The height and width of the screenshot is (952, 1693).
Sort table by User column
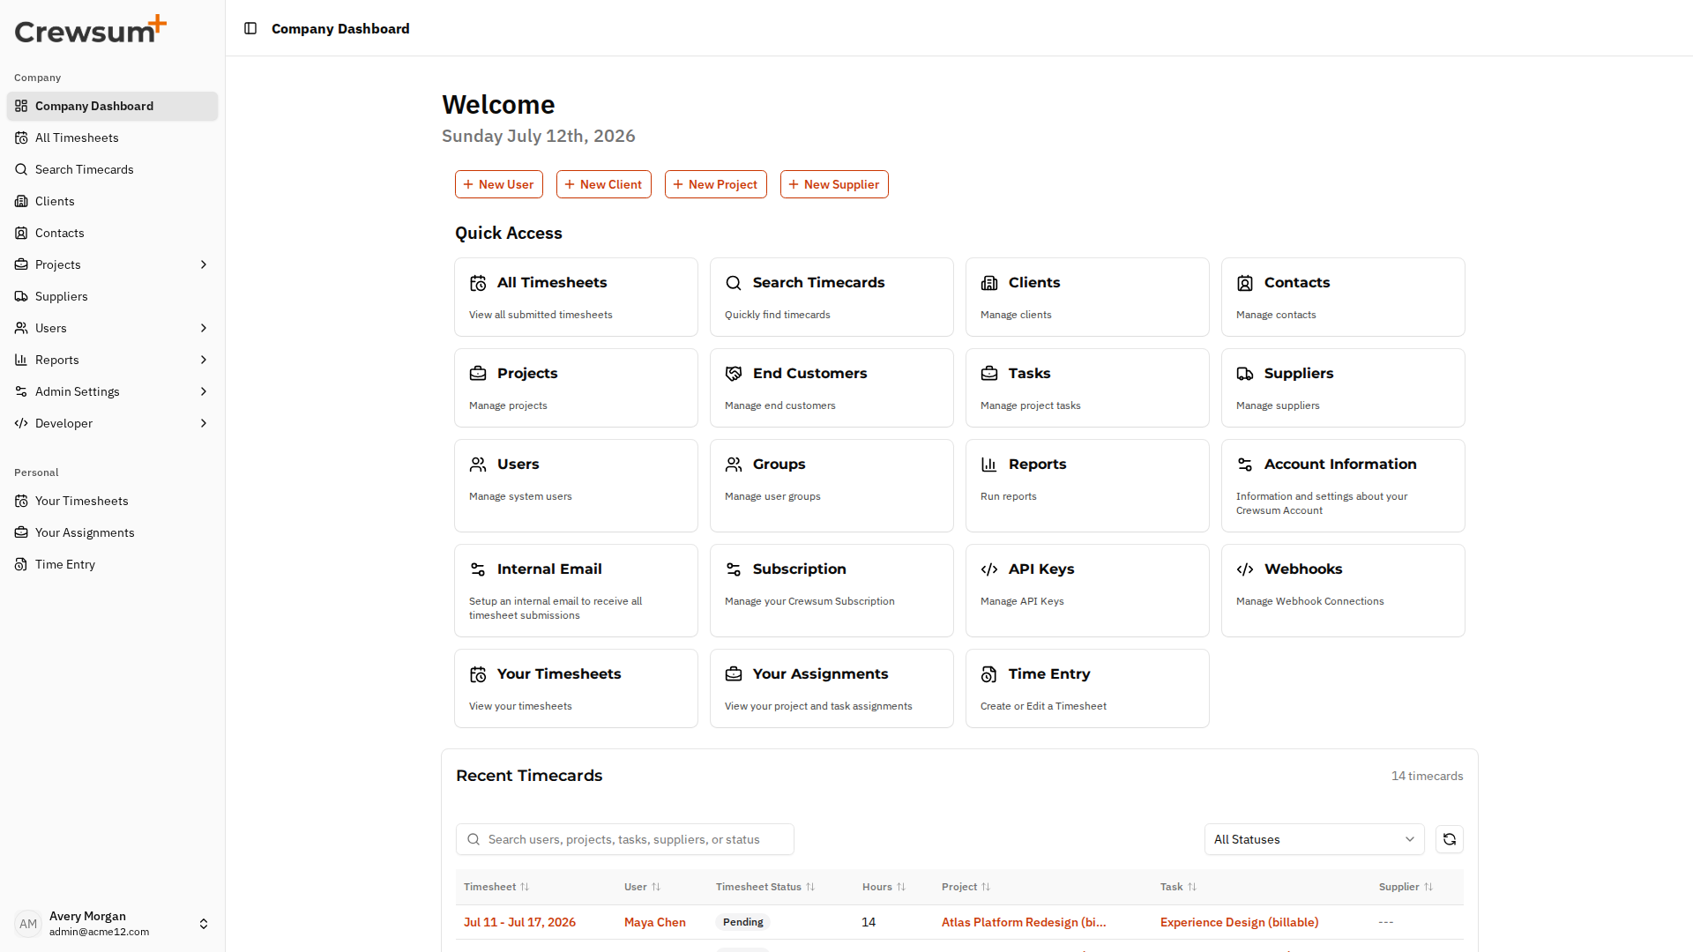(643, 887)
